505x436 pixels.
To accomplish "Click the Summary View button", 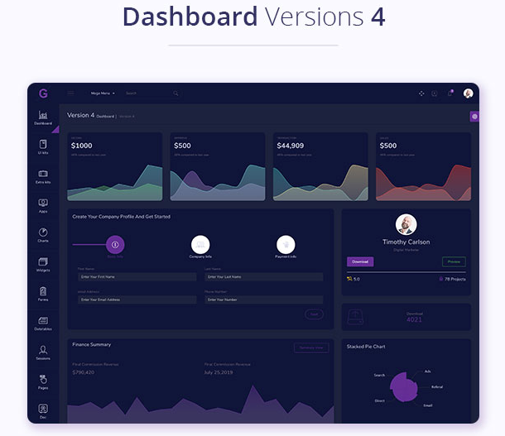I will (310, 347).
